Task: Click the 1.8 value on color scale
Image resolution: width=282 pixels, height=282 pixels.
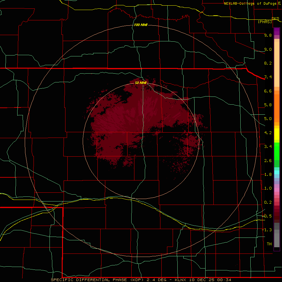Action: [x=268, y=175]
